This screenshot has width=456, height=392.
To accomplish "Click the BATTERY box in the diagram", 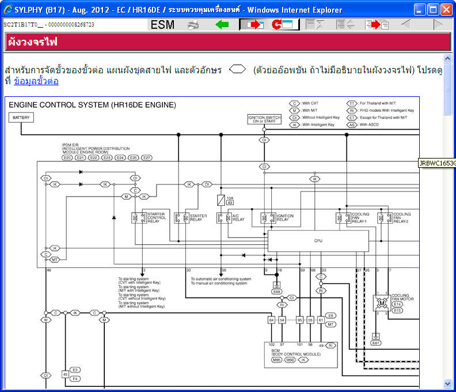I will click(21, 118).
